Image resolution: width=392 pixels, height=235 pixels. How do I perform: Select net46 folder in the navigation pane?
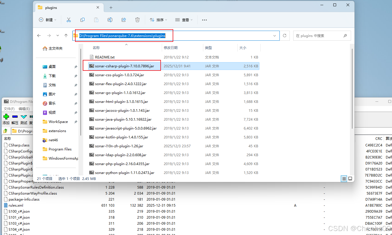[x=50, y=140]
